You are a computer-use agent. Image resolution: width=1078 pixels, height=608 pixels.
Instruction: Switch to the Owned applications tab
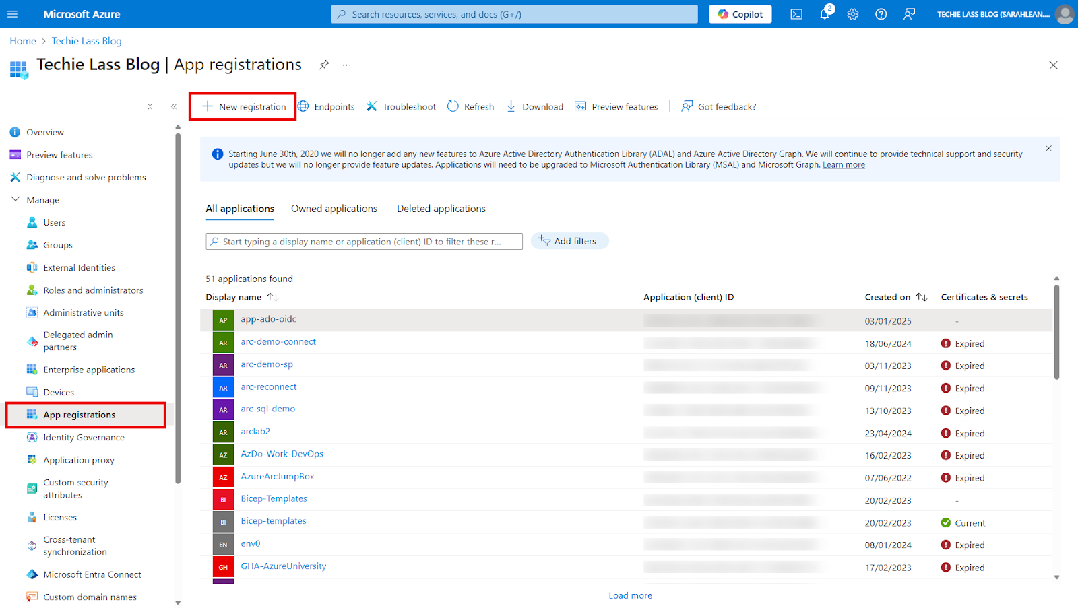coord(334,209)
